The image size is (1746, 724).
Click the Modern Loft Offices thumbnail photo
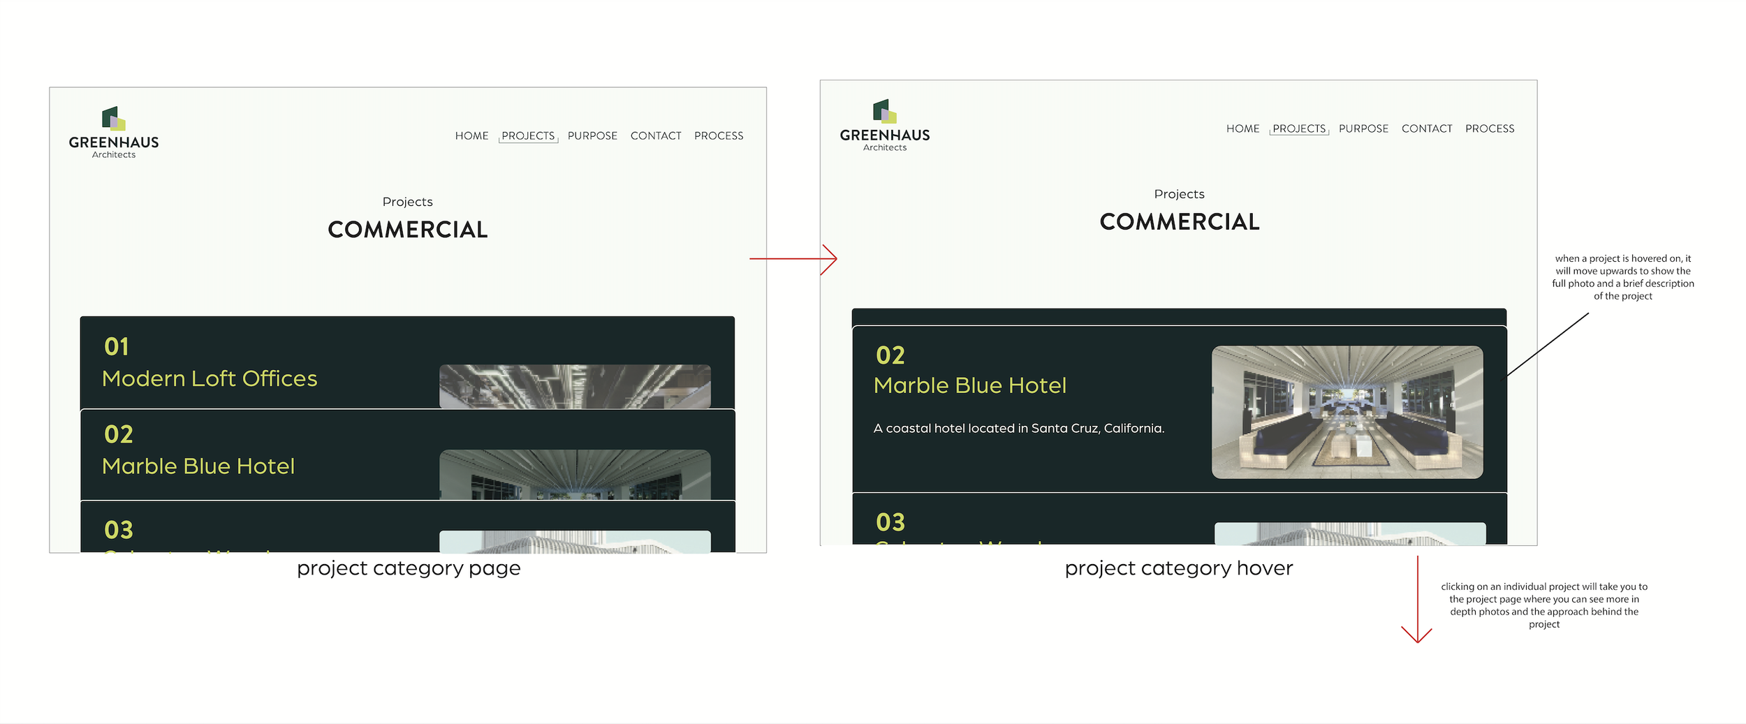coord(575,386)
